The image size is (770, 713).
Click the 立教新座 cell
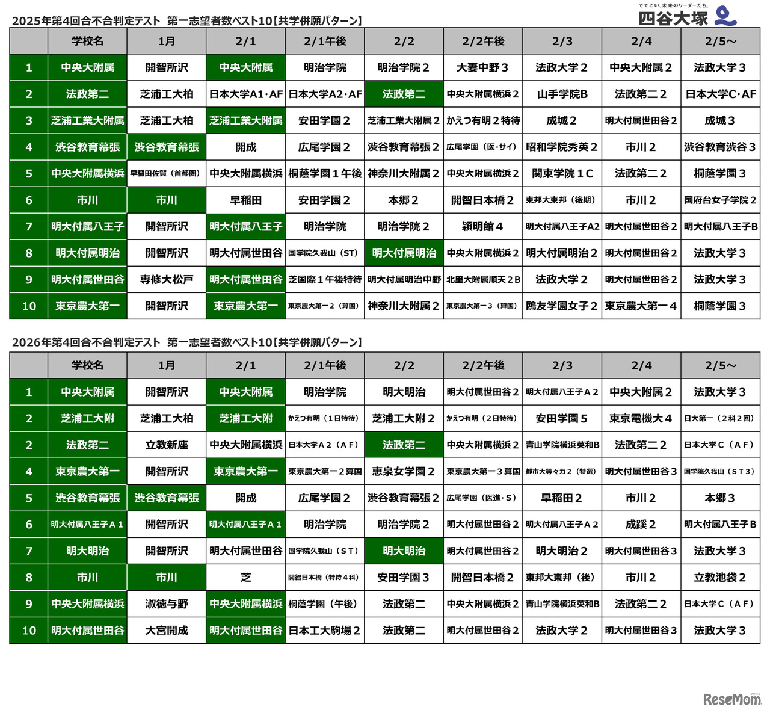point(167,445)
